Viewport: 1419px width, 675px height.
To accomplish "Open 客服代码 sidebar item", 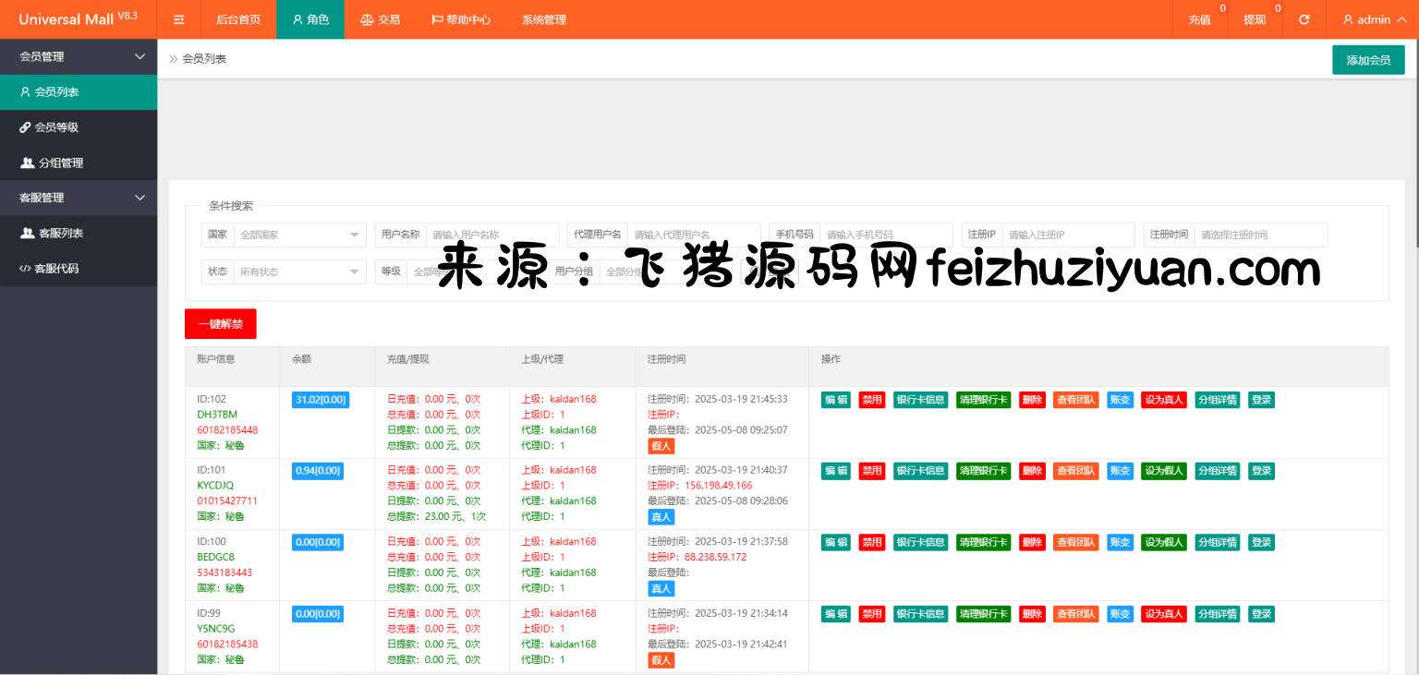I will (x=56, y=269).
